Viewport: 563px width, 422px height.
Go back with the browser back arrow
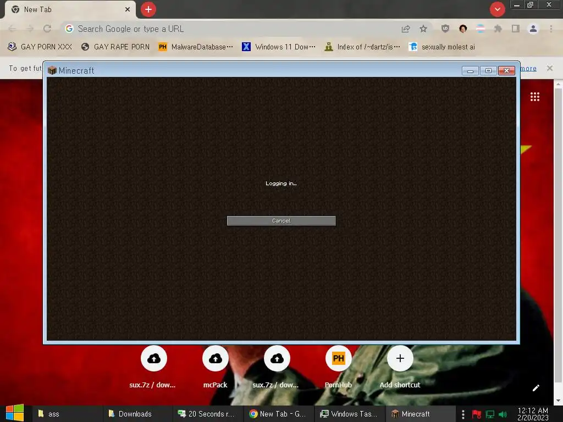tap(12, 29)
